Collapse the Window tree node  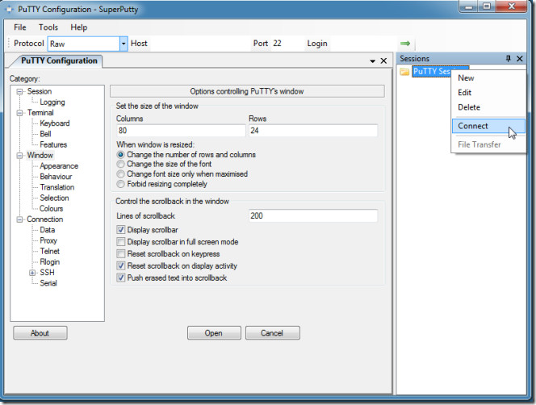(x=20, y=156)
